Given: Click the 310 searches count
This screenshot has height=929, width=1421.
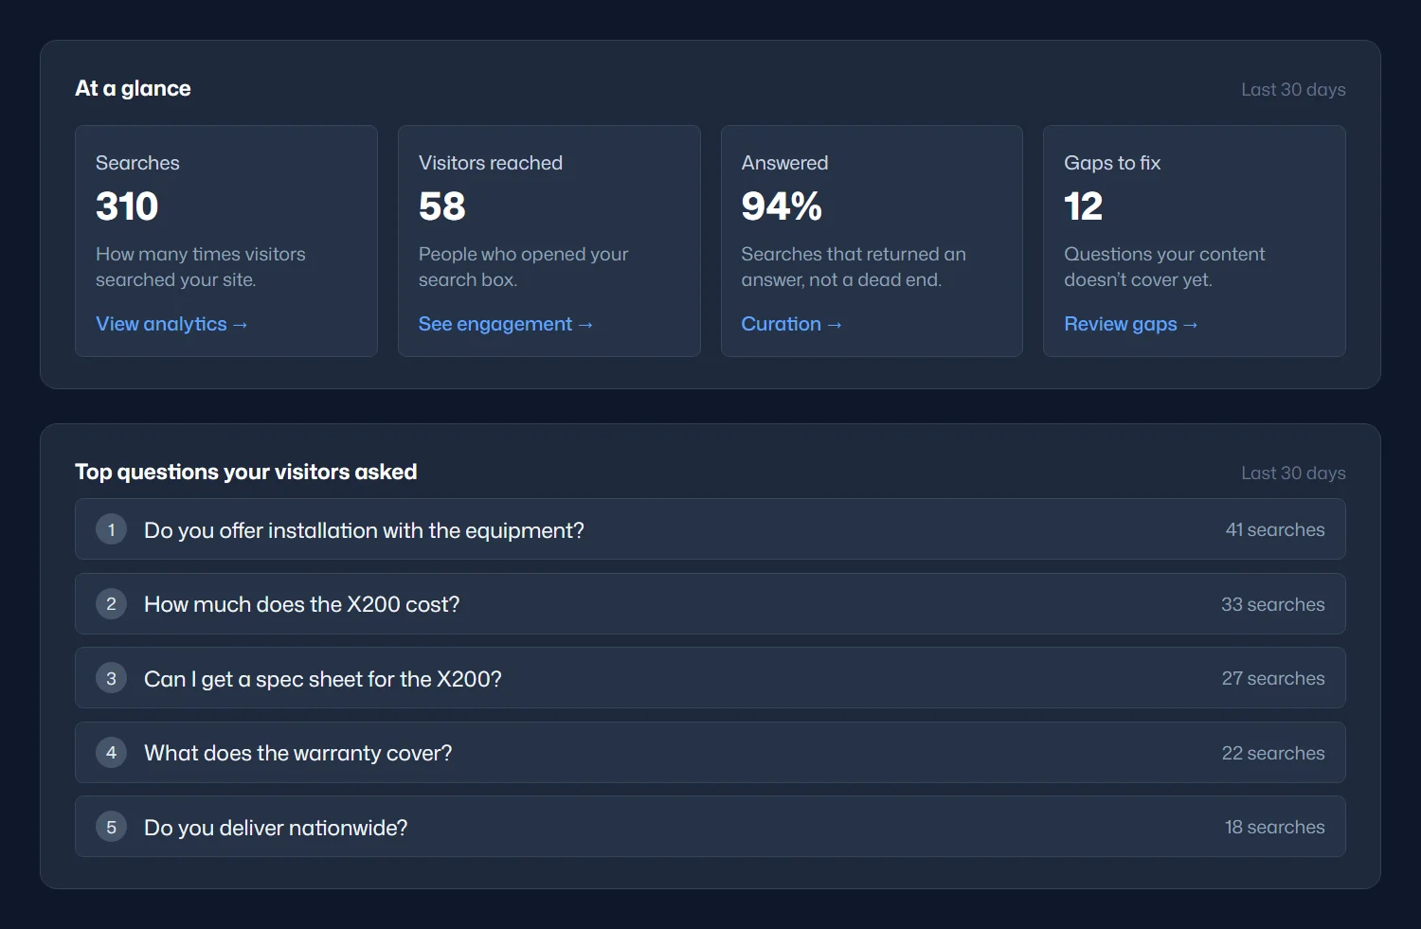Looking at the screenshot, I should pyautogui.click(x=127, y=206).
